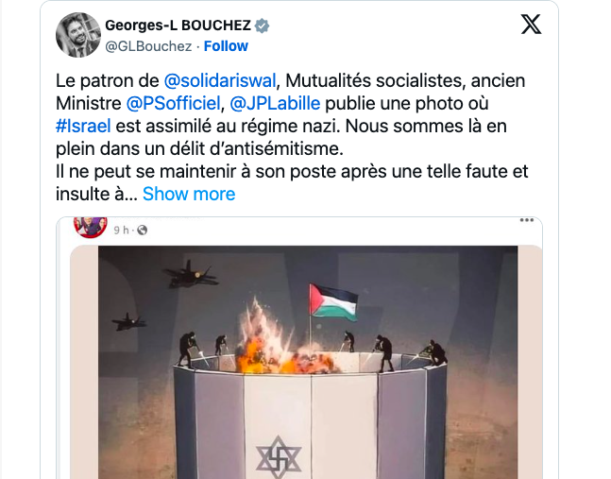Click the blue verified badge icon
This screenshot has width=611, height=479.
[262, 26]
